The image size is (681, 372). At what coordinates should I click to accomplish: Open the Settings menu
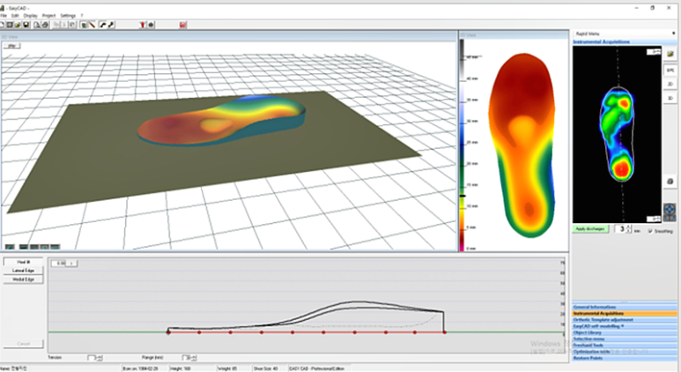pos(68,16)
